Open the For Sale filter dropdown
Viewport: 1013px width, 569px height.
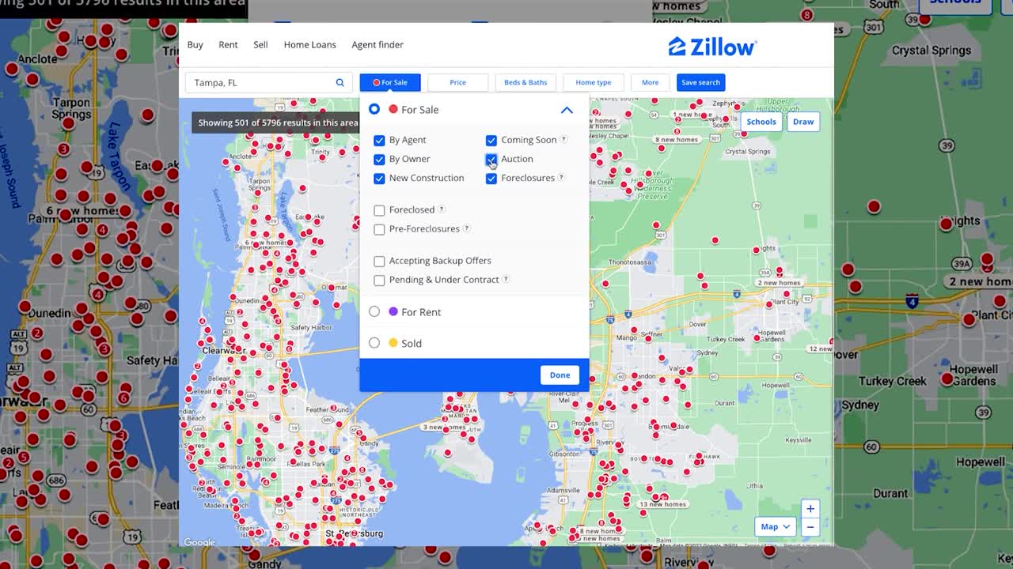pyautogui.click(x=390, y=82)
